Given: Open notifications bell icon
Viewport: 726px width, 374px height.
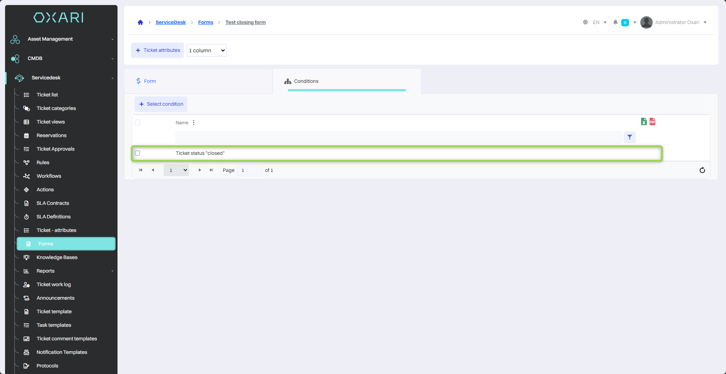Looking at the screenshot, I should tap(615, 22).
